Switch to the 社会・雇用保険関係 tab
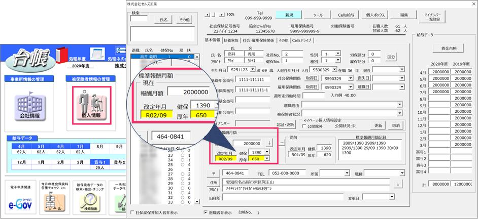478x219 pixels. (258, 40)
